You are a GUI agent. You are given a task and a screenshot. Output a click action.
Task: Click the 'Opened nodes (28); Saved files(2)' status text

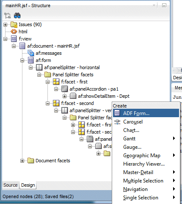(38, 196)
